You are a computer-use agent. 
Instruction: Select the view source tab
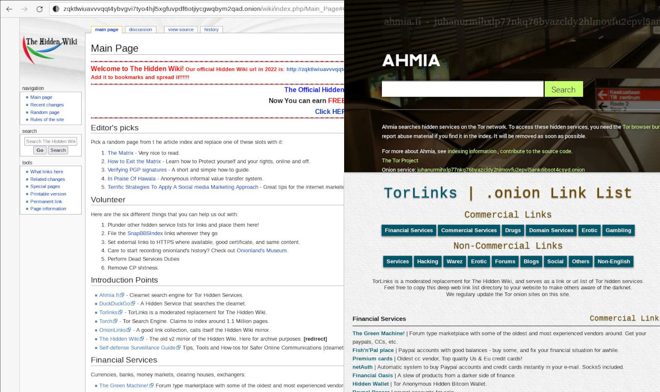coord(181,29)
